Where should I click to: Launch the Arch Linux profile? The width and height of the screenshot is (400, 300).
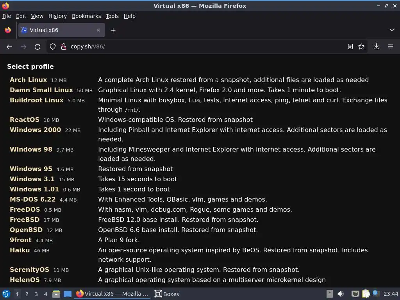pos(28,80)
